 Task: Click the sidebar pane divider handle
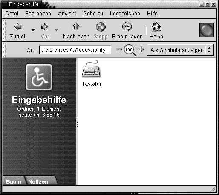click(78, 122)
